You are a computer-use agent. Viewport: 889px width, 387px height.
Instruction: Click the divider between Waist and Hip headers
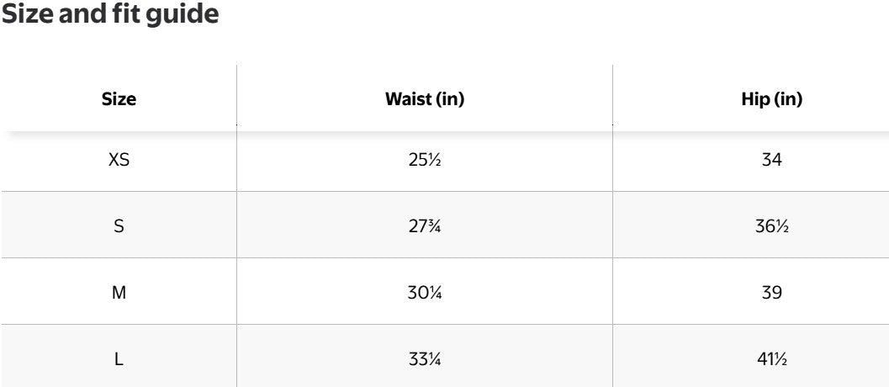pyautogui.click(x=612, y=97)
